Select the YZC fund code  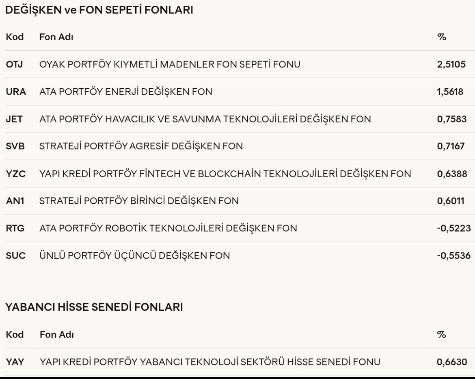coord(15,174)
